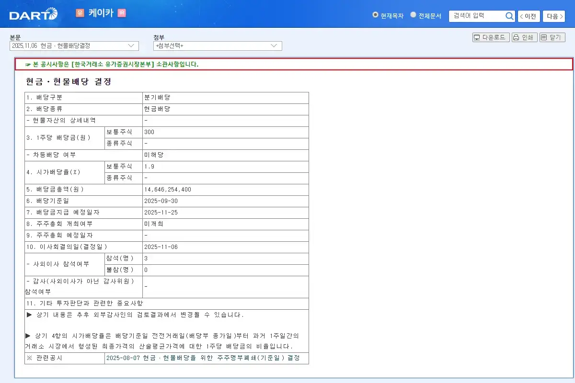Click the company name 케이카
The image size is (575, 383).
pyautogui.click(x=101, y=13)
